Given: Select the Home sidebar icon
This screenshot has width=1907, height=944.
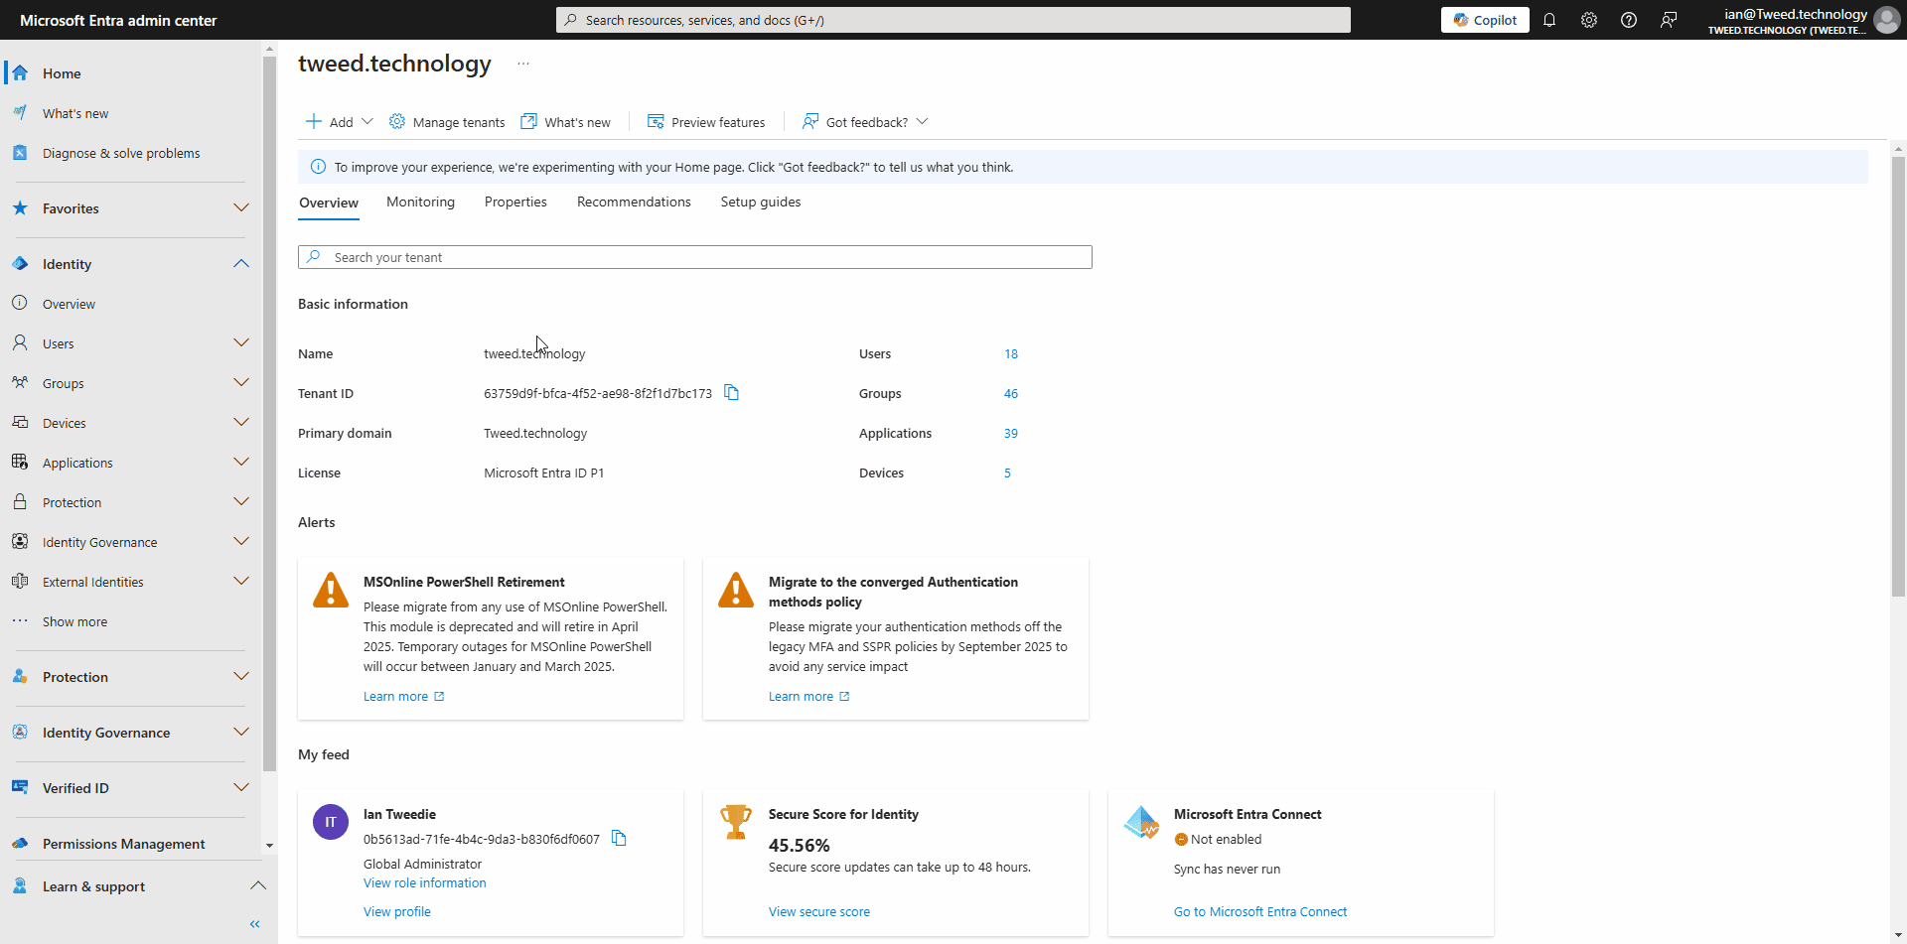Looking at the screenshot, I should 20,72.
